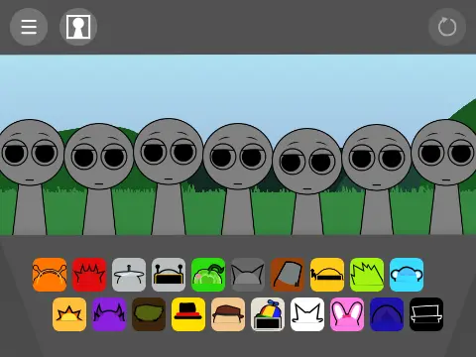The image size is (476, 357).
Task: Select the tan brown fedora icon
Action: pyautogui.click(x=228, y=314)
